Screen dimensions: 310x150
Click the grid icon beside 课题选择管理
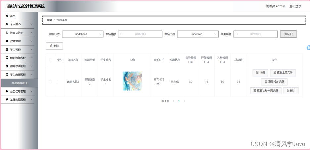click(x=7, y=58)
